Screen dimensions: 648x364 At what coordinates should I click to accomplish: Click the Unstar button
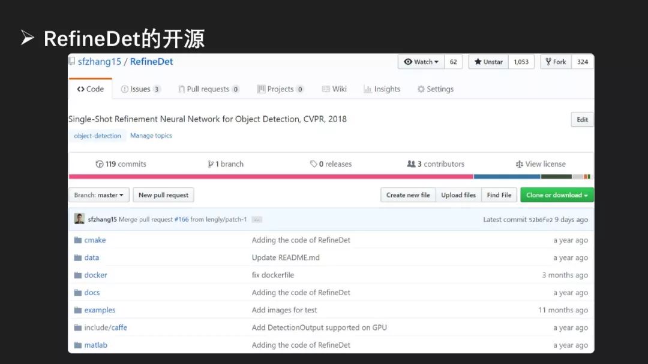(x=488, y=62)
